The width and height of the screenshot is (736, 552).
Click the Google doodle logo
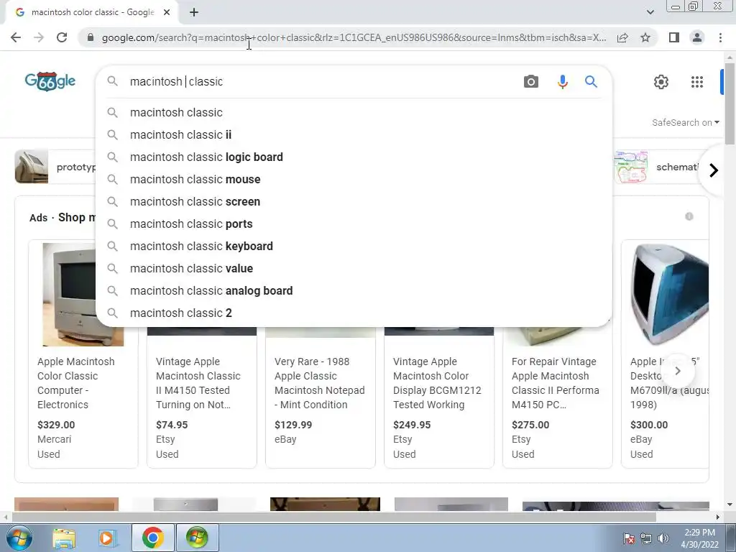point(50,81)
